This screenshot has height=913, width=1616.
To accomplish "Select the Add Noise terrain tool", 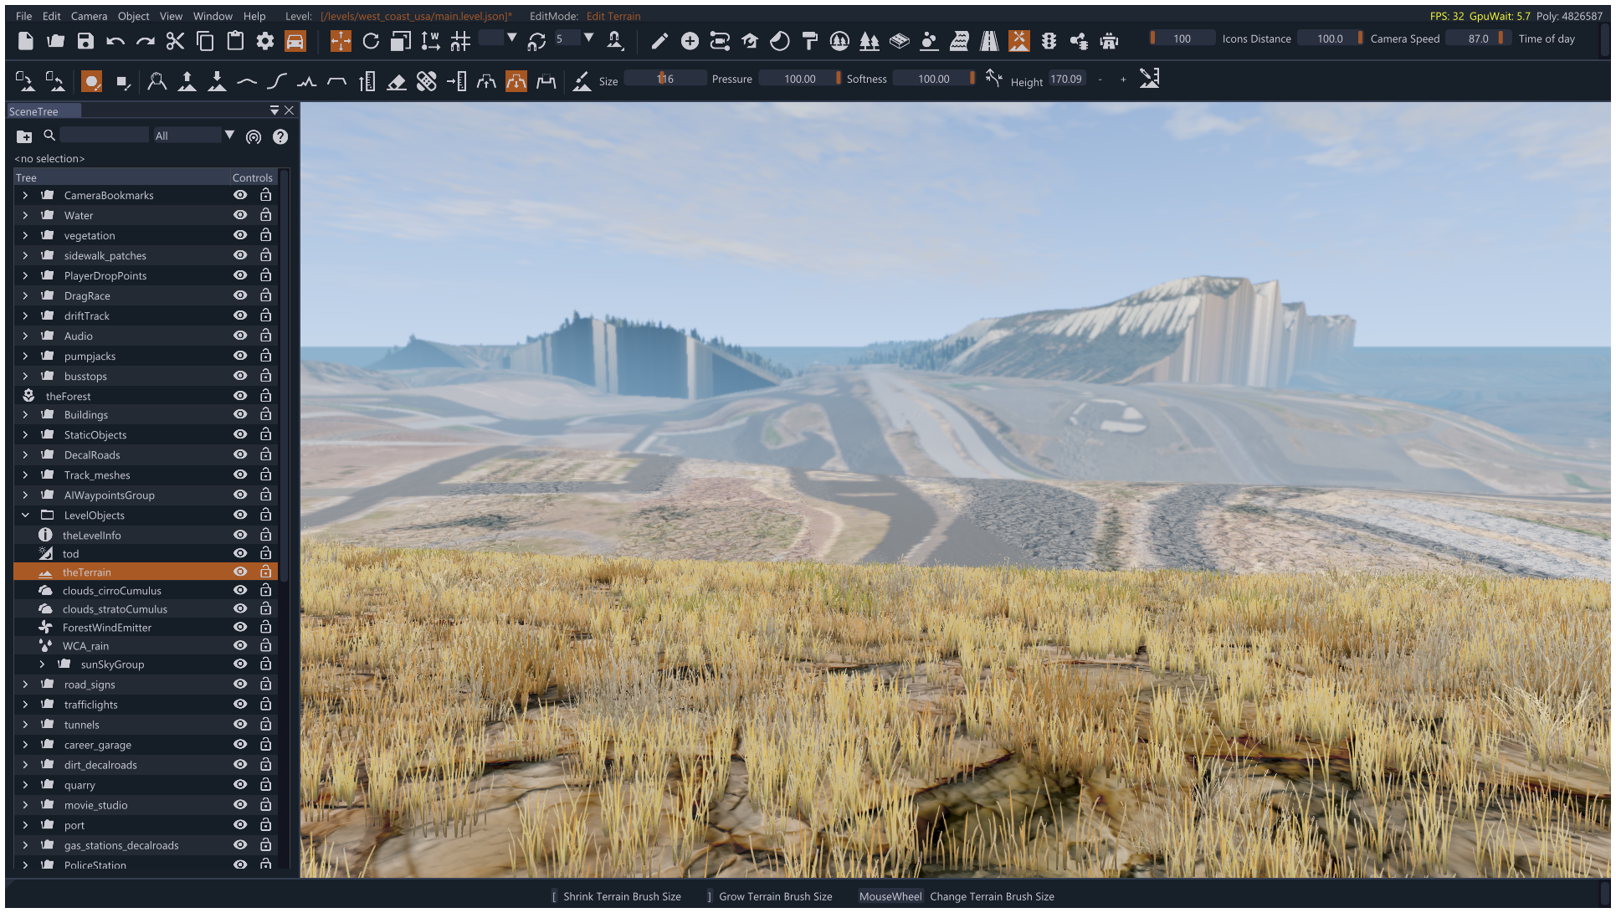I will 307,81.
